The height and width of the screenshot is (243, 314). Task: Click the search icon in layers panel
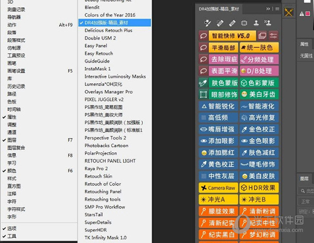[x=302, y=191]
